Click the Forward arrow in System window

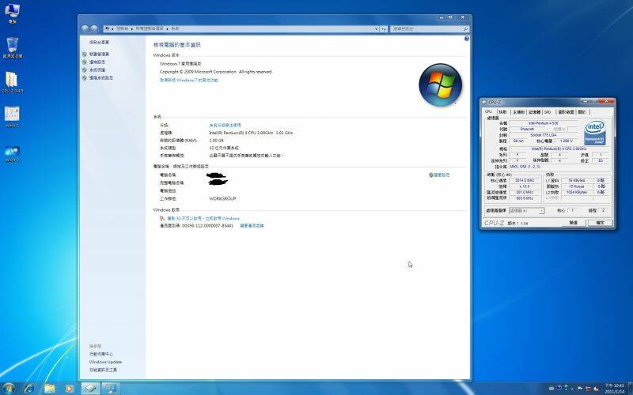point(93,28)
